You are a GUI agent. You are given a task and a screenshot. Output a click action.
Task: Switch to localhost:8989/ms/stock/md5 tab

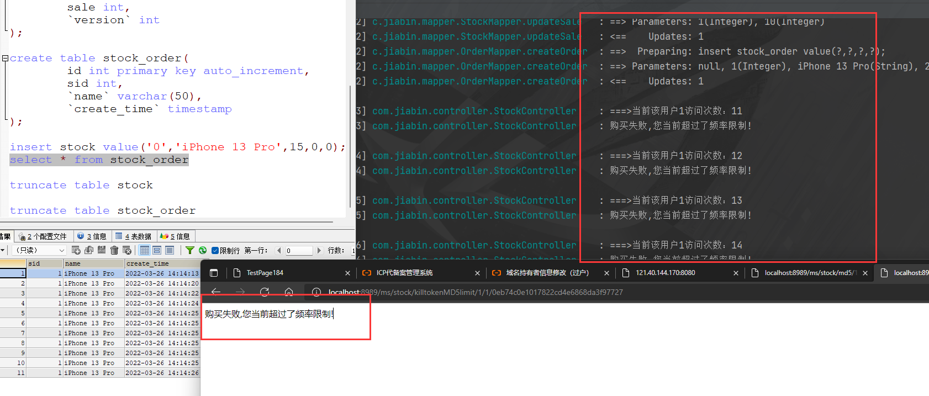click(810, 273)
